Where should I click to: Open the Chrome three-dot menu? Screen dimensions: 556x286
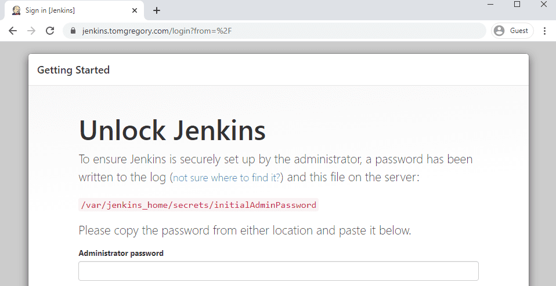[x=544, y=31]
